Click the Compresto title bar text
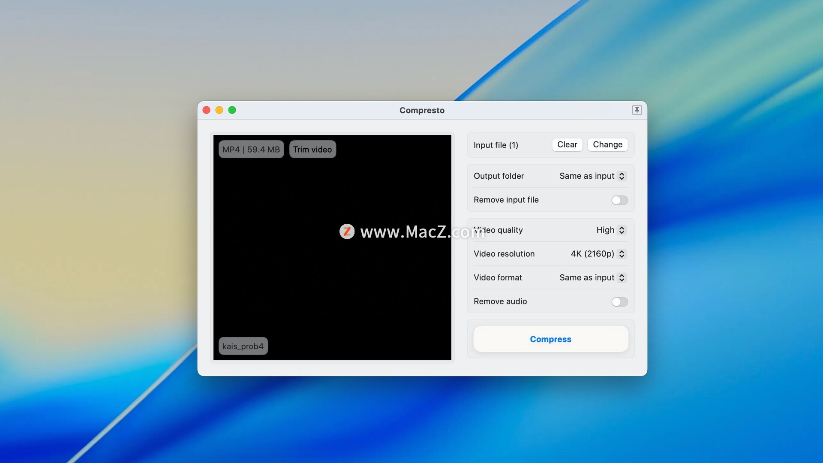Image resolution: width=823 pixels, height=463 pixels. [422, 110]
